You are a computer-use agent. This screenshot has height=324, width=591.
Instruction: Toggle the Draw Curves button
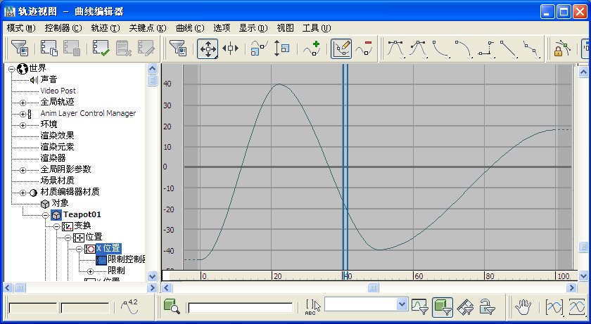(341, 48)
